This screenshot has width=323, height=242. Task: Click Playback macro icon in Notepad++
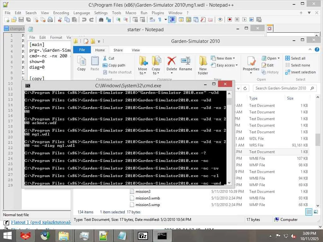244,20
